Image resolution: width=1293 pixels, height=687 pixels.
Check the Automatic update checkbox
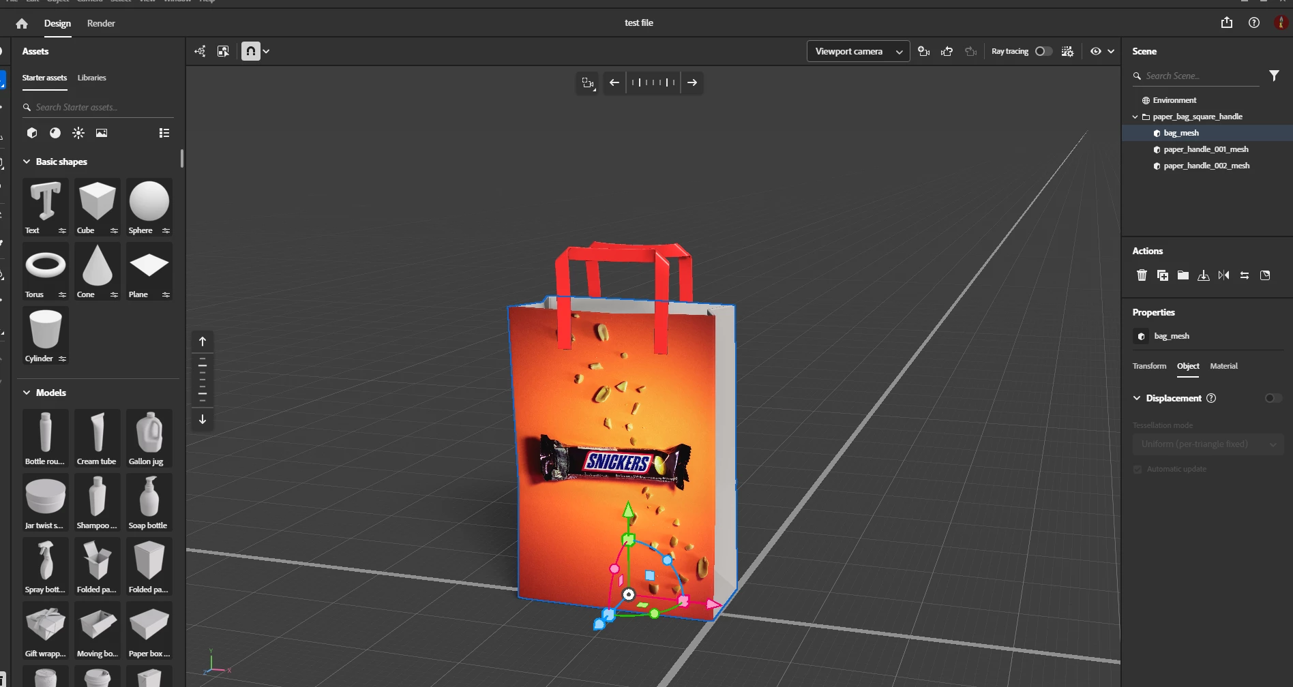tap(1138, 469)
